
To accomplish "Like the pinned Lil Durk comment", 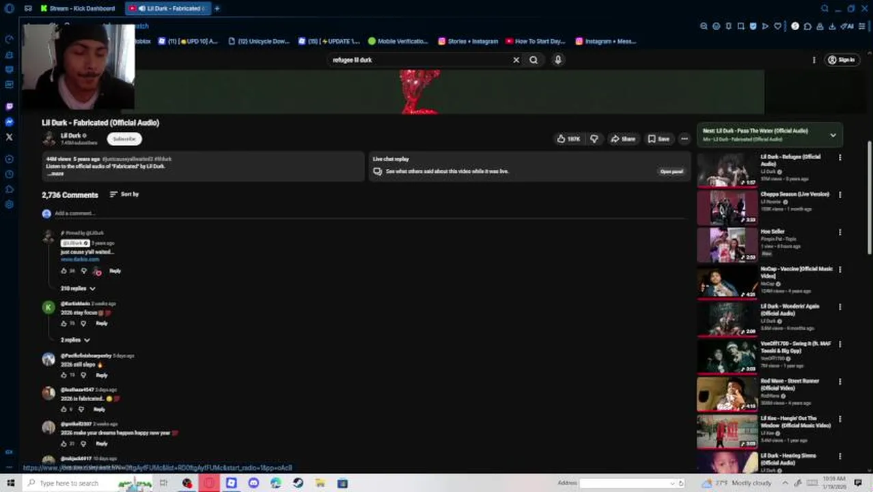I will click(64, 271).
